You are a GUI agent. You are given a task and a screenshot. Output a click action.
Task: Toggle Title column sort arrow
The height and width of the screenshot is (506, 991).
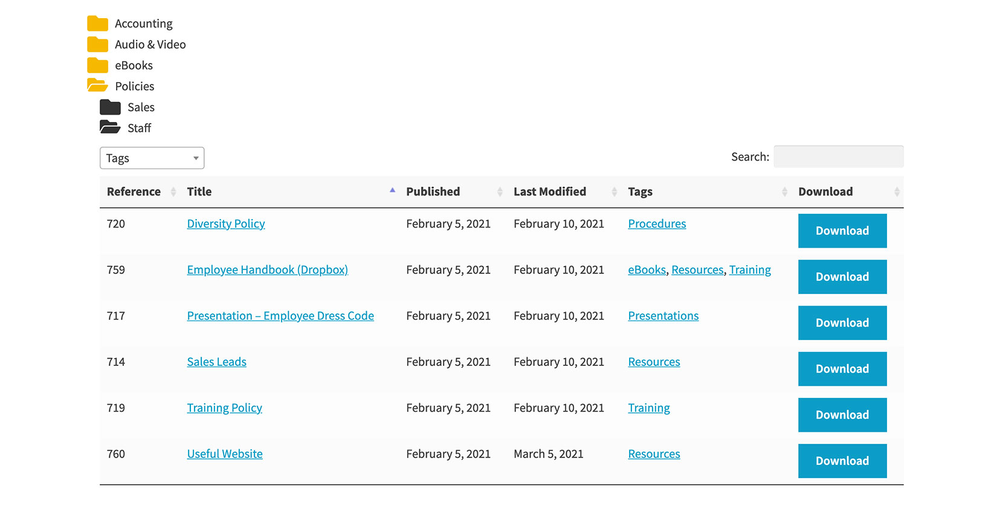coord(392,190)
